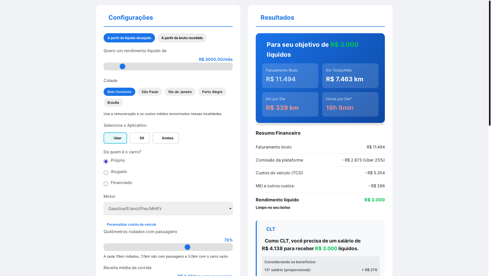Click the CLT section heading
This screenshot has height=276, width=491.
click(271, 229)
